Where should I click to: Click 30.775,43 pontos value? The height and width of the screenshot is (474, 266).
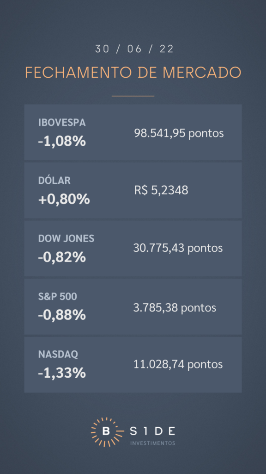pos(178,248)
